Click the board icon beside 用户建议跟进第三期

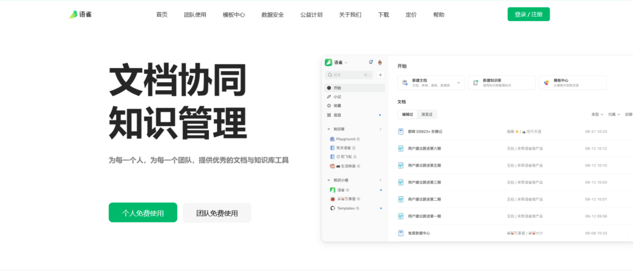401,182
